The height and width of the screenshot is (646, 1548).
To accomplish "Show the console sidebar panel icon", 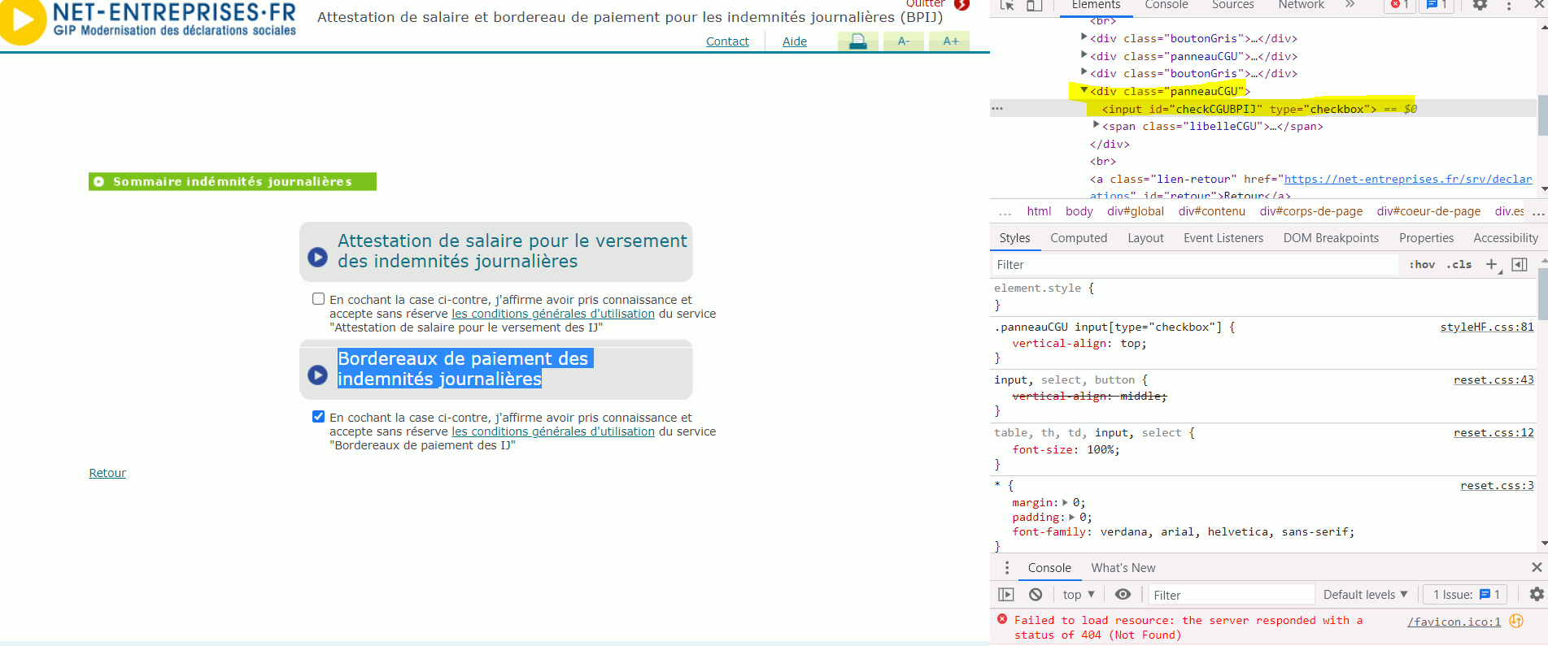I will pos(1006,595).
